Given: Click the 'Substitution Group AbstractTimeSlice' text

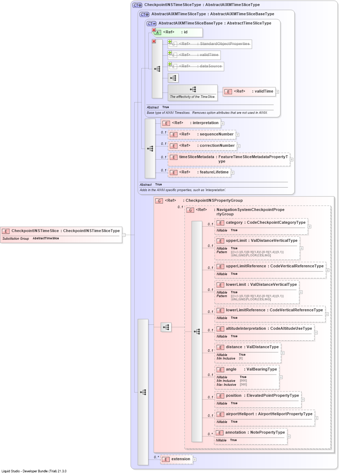Looking at the screenshot, I should (x=31, y=239).
